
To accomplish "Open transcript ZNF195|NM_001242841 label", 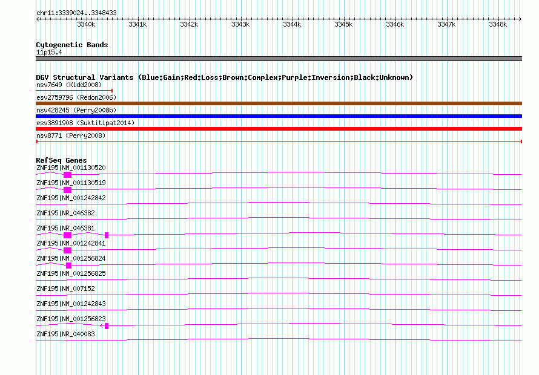I will point(71,244).
